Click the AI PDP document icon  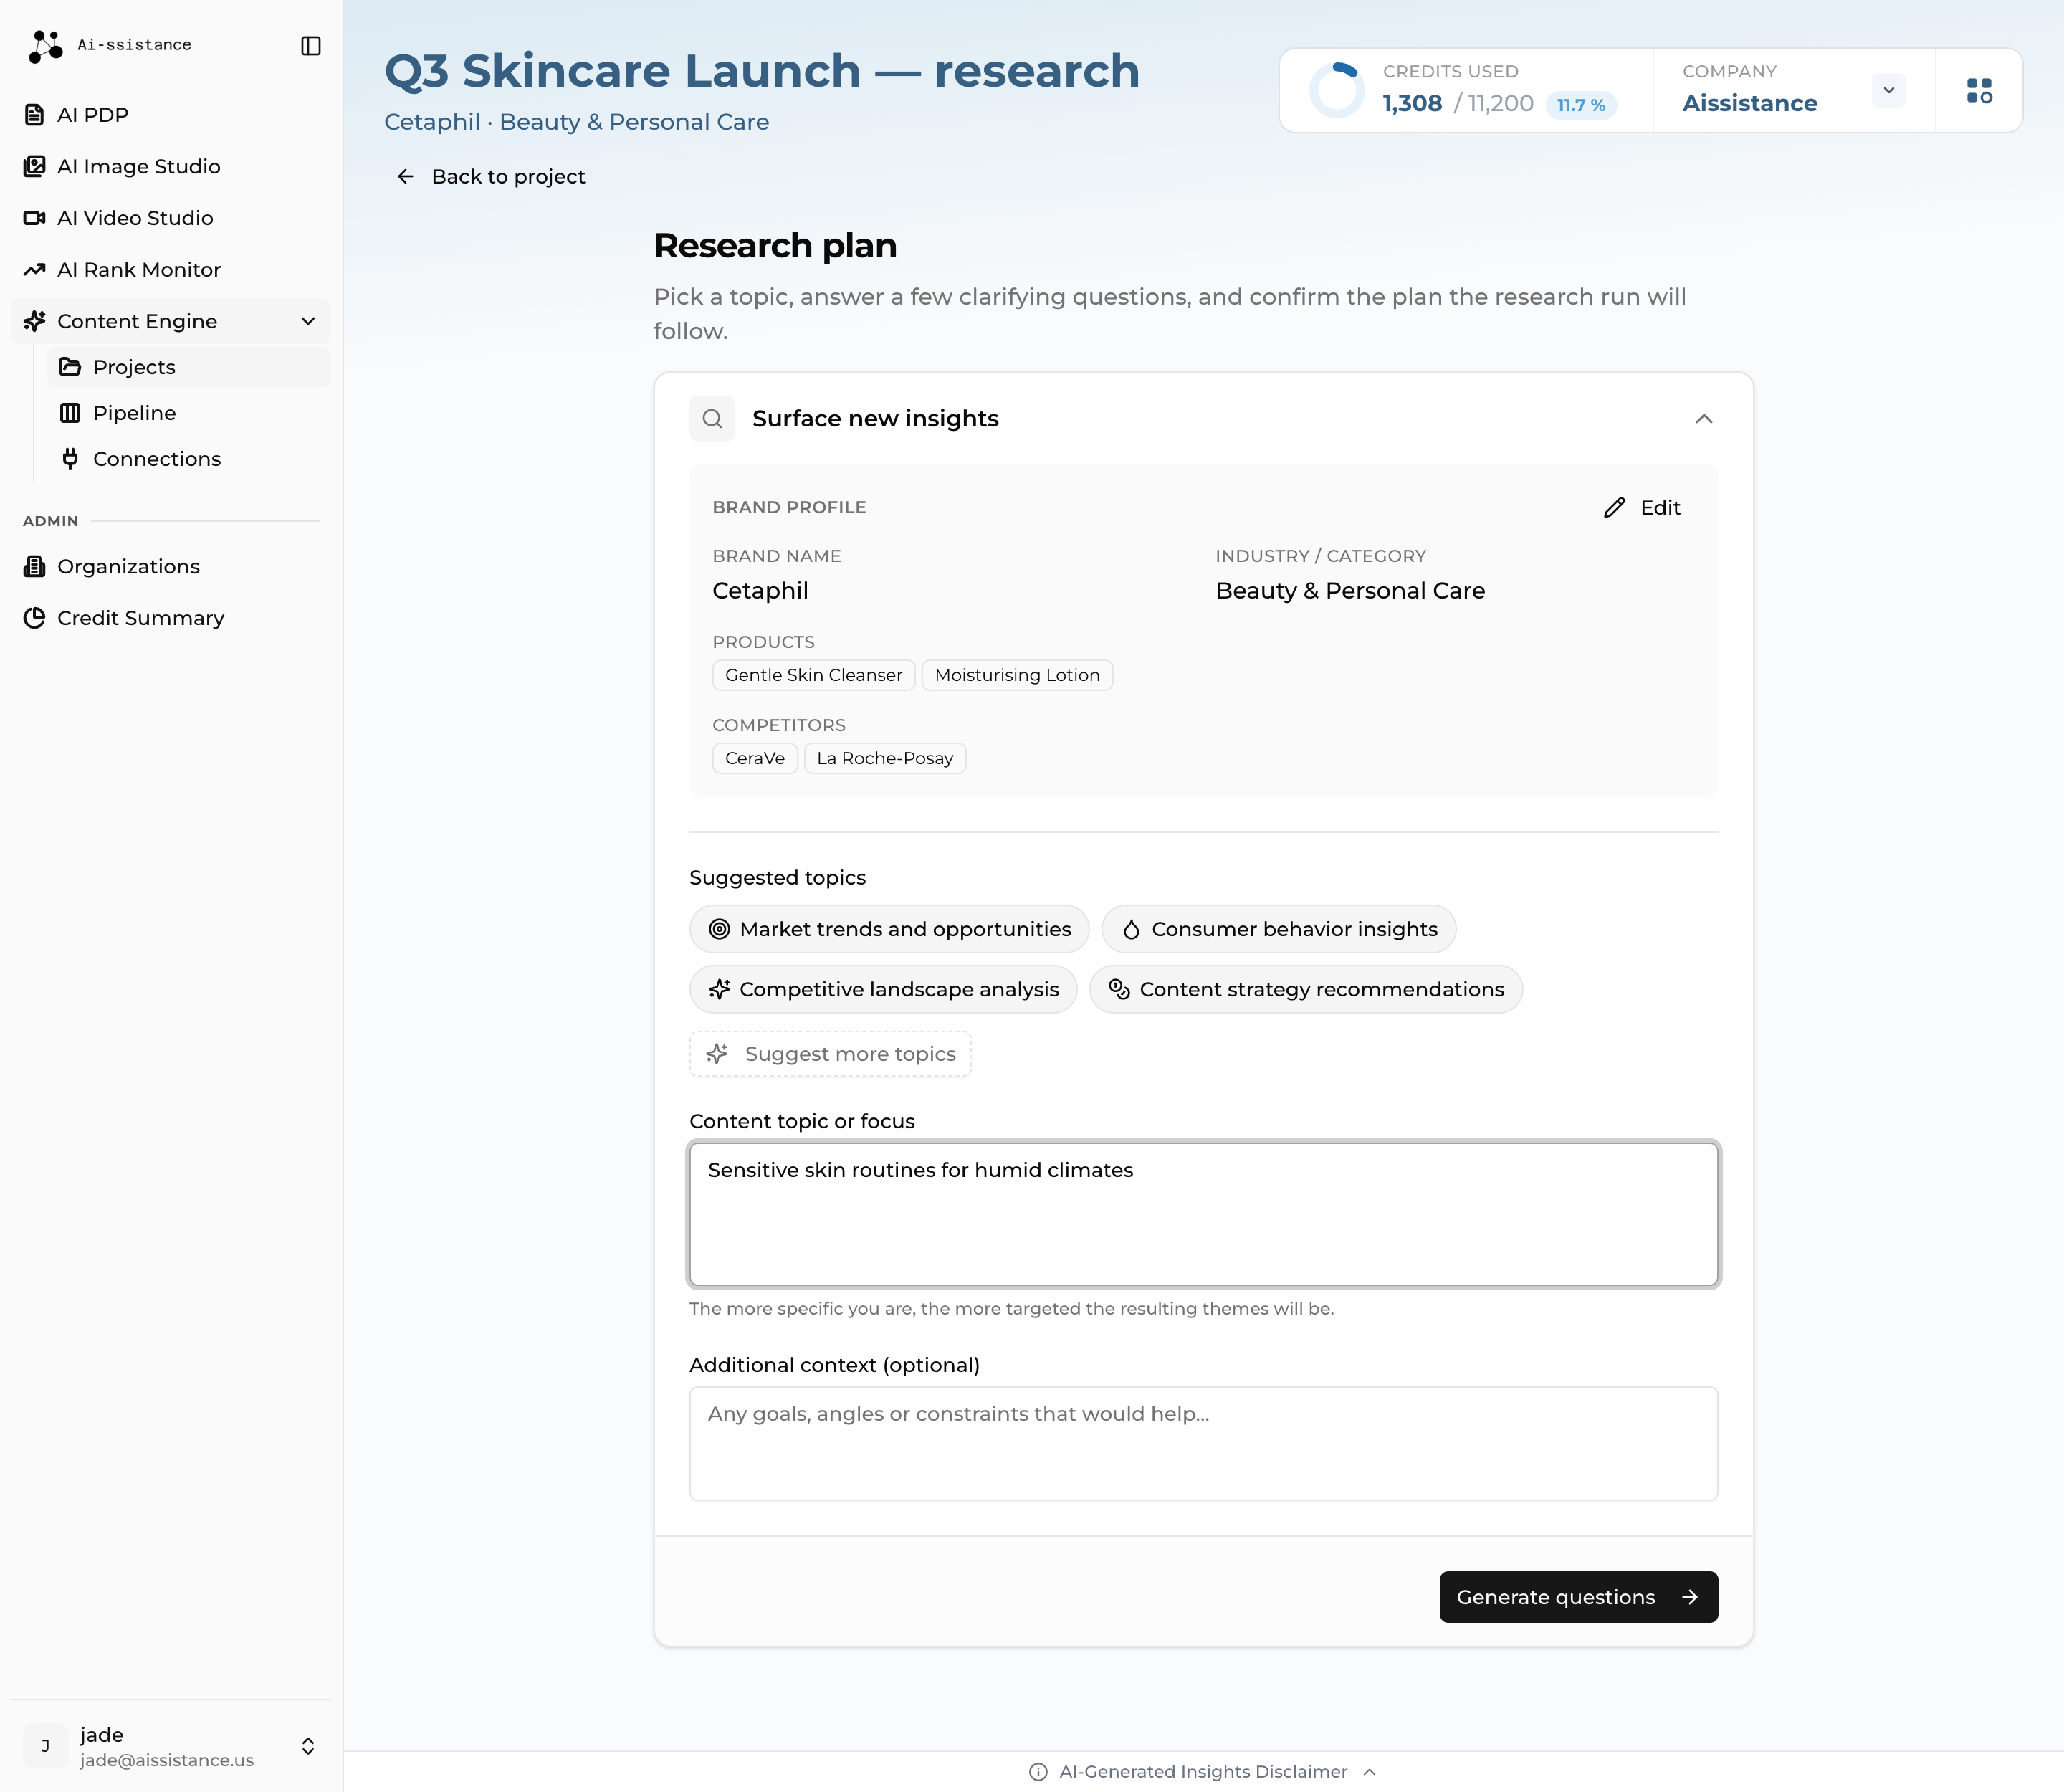[34, 115]
